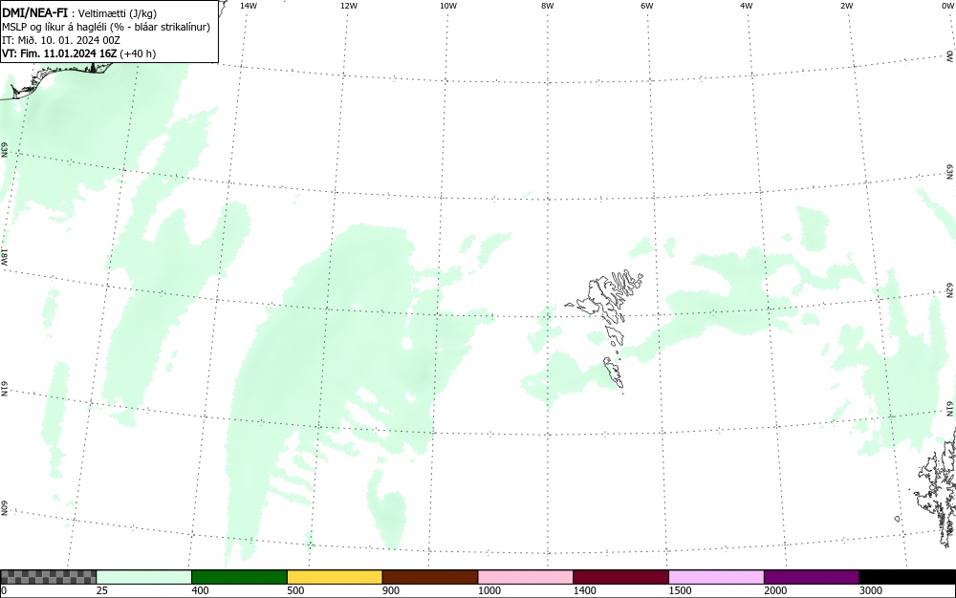Click the legend value 3000
The width and height of the screenshot is (956, 598).
coord(871,590)
